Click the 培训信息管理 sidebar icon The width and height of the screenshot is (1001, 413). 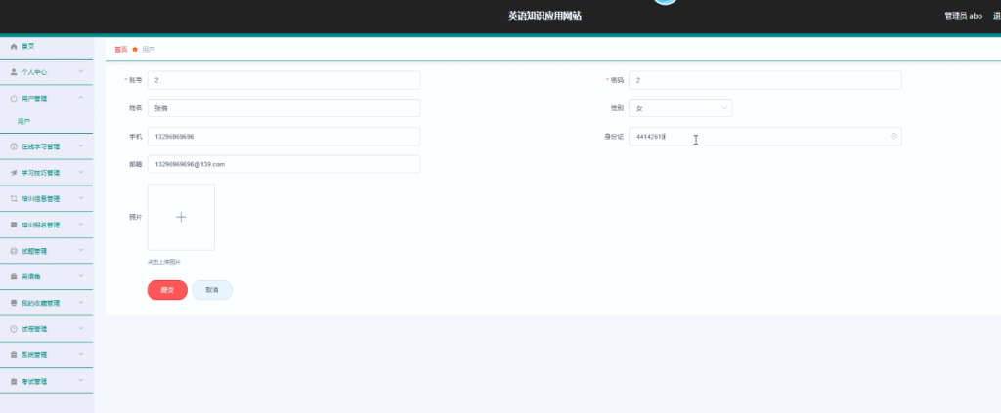(14, 199)
